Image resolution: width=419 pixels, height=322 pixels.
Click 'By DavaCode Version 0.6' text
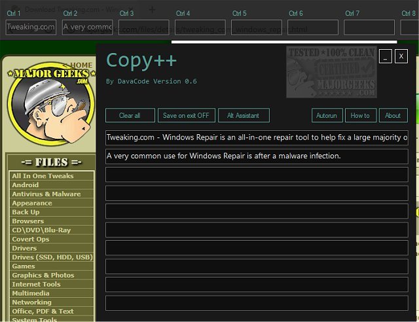151,82
